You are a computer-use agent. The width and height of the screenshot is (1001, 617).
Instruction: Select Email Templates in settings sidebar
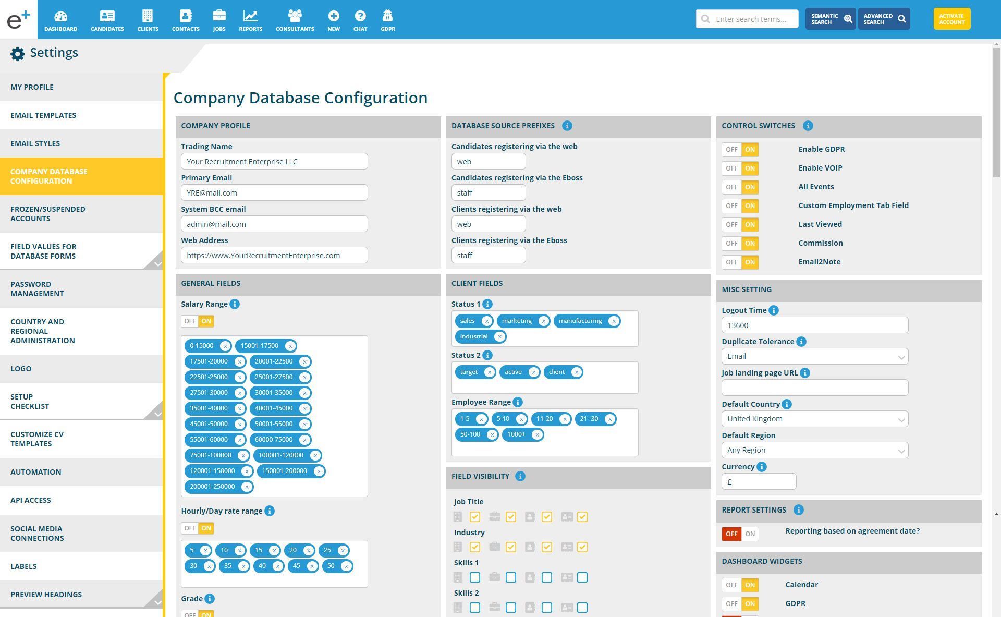[x=43, y=115]
